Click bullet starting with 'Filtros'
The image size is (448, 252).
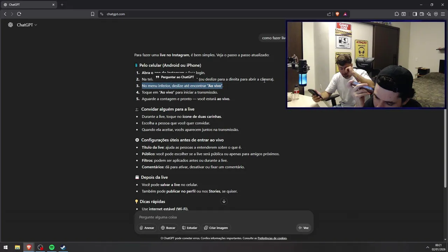(x=184, y=161)
